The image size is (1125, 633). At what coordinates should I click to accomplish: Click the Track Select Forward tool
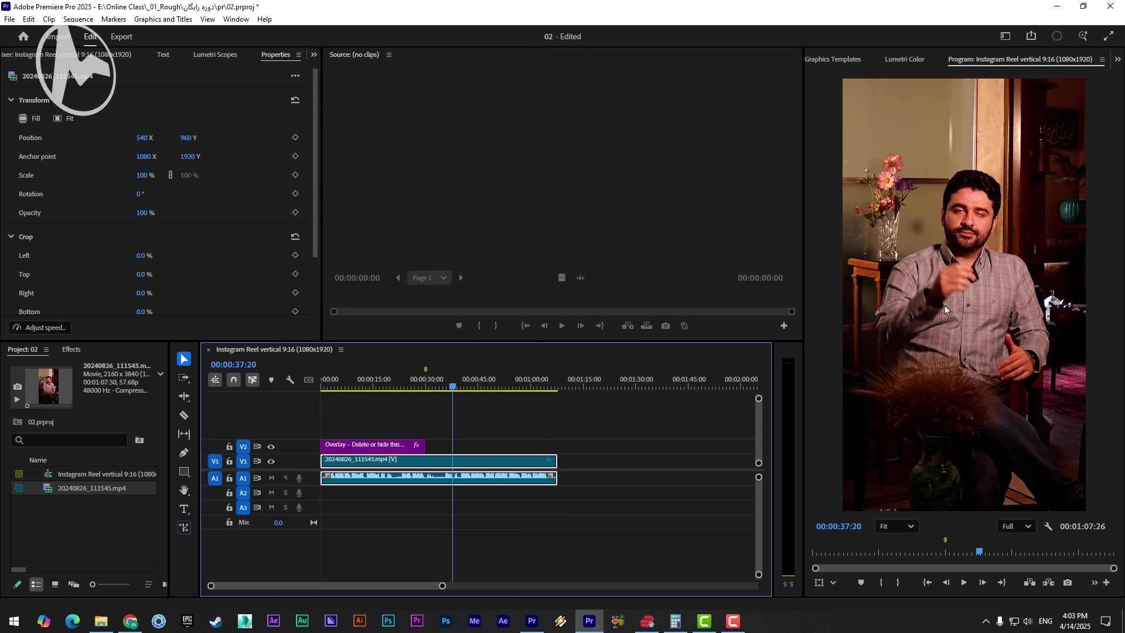(x=184, y=378)
